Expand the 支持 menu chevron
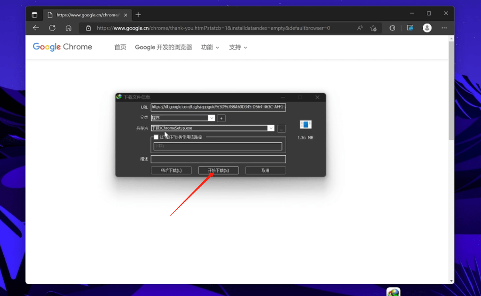Screen dimensions: 481x296 (245, 48)
